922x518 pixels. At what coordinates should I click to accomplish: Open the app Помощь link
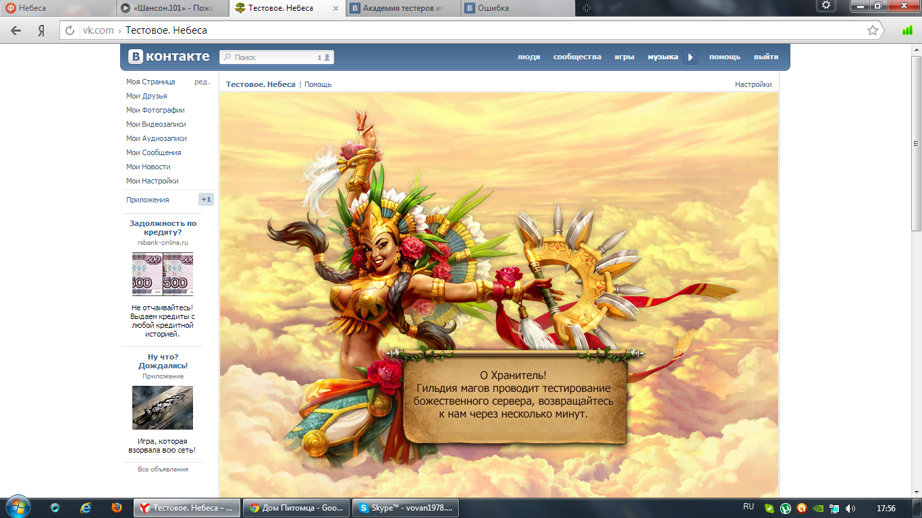[318, 84]
